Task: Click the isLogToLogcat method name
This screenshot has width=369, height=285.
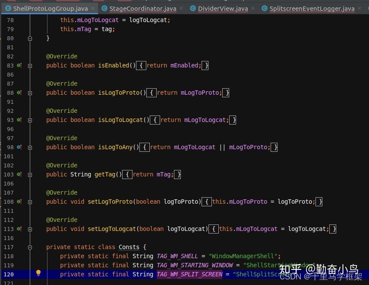Action: [120, 120]
